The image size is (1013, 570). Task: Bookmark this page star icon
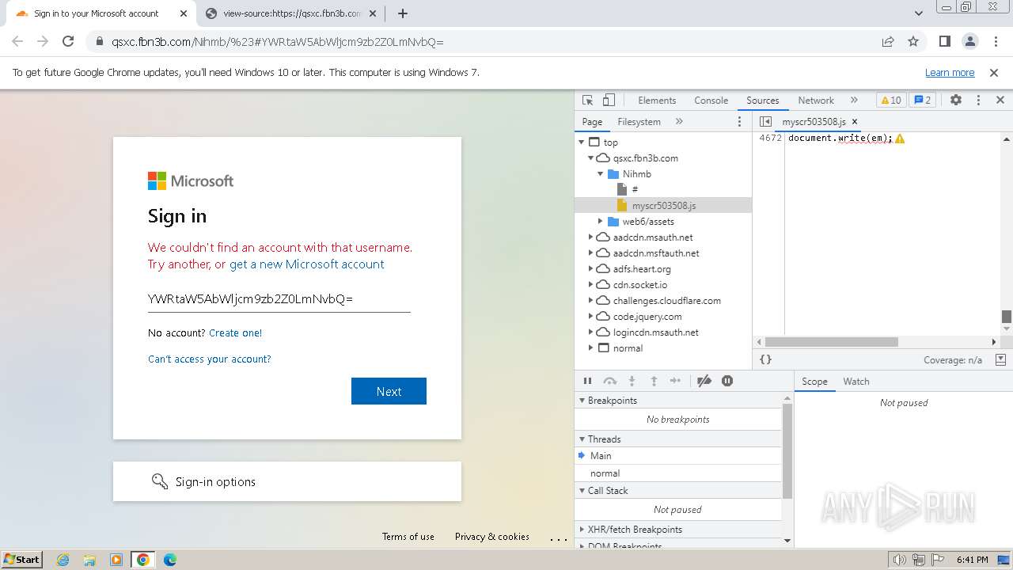[913, 42]
